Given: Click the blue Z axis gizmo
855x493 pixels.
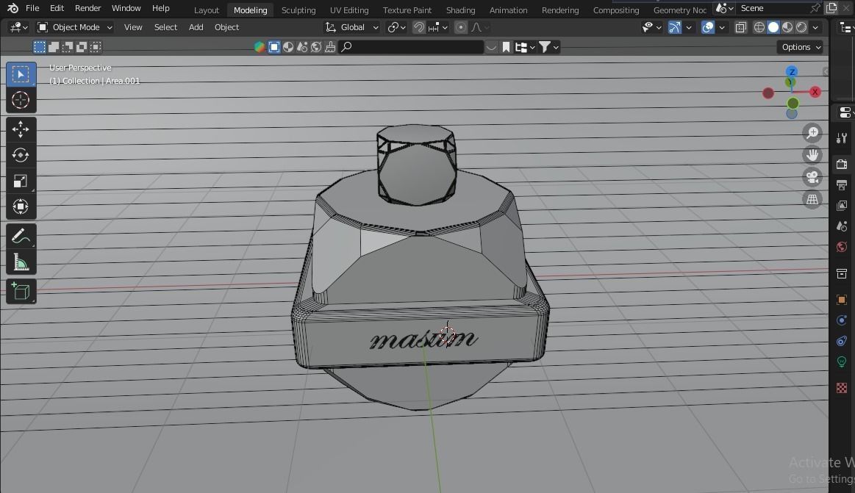Looking at the screenshot, I should 792,71.
